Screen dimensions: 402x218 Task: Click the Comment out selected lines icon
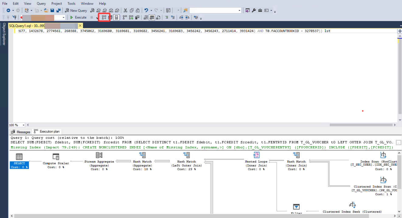(x=166, y=18)
